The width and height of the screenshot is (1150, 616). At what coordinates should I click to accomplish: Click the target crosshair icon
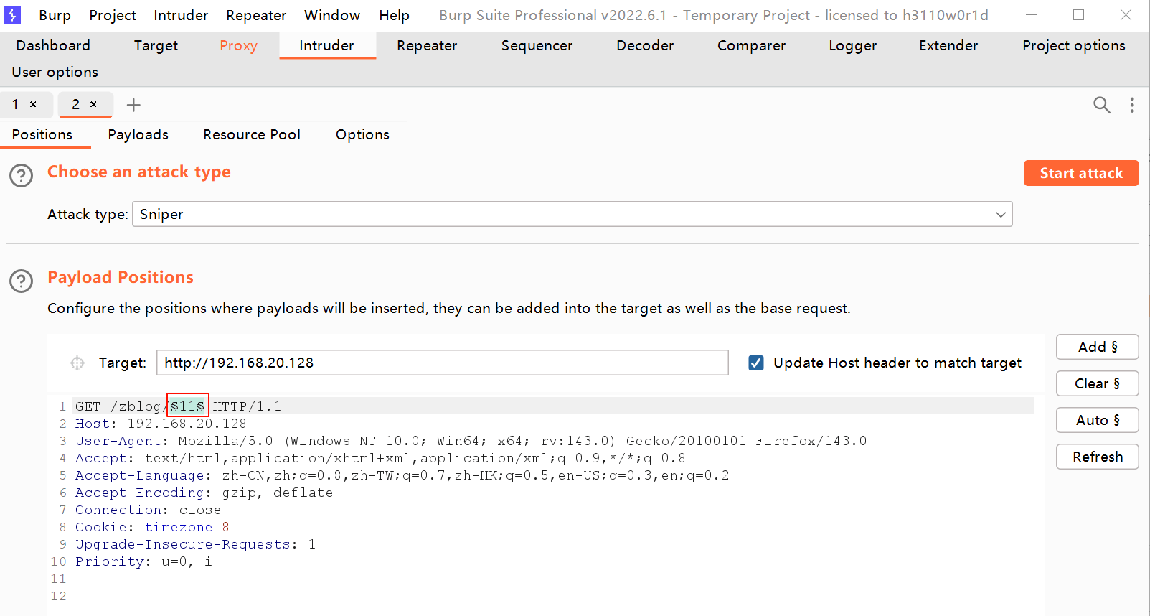pos(77,363)
